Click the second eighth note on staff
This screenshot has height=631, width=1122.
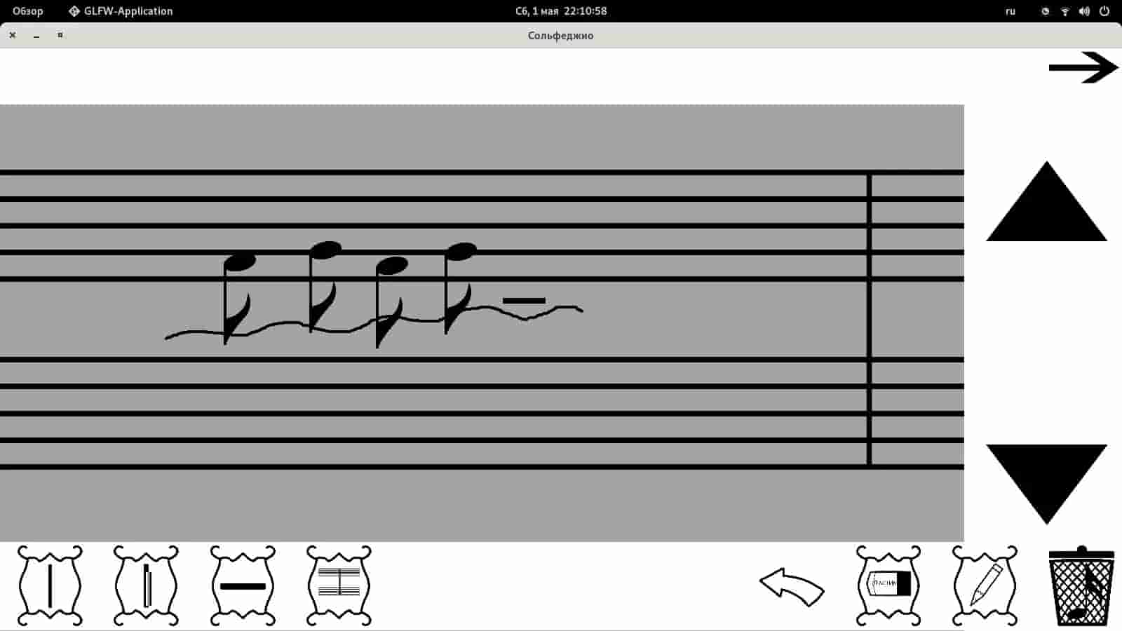(325, 287)
